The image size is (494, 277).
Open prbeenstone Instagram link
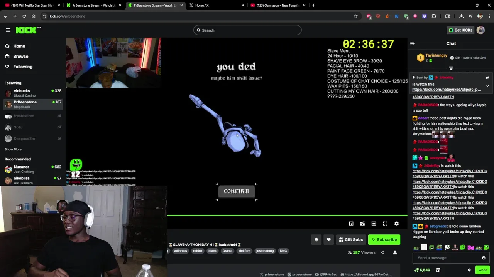299,274
